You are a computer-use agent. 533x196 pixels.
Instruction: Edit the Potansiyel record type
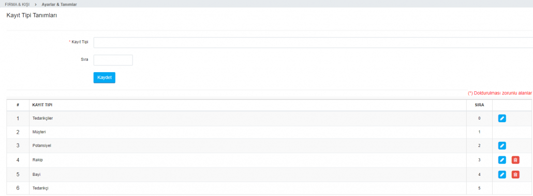coord(502,145)
